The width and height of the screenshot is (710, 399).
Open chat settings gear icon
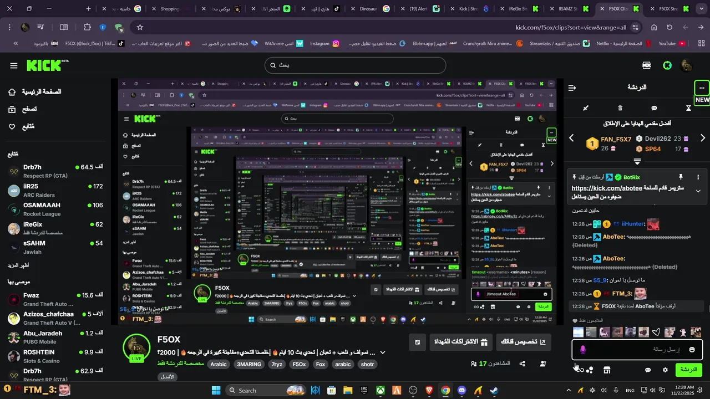665,370
